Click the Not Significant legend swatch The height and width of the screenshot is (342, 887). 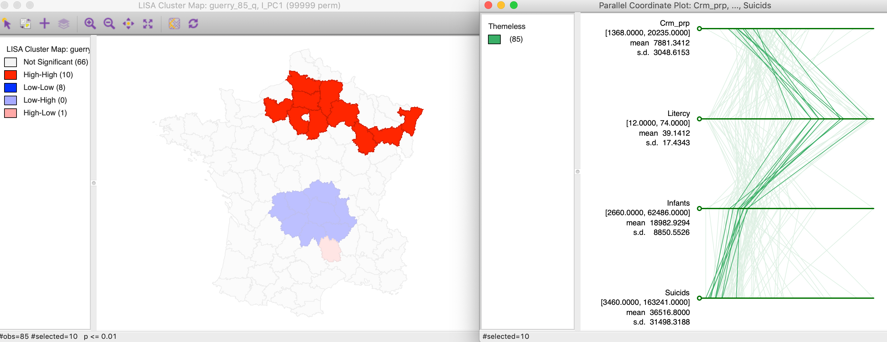point(11,62)
